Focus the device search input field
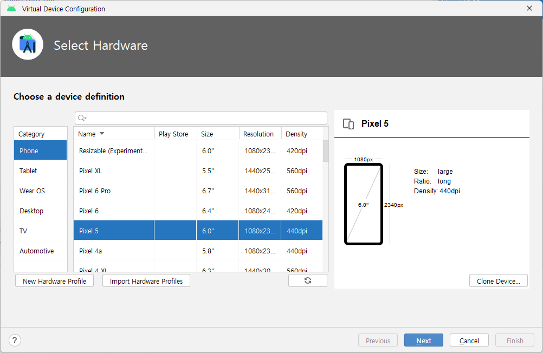Screen dimensions: 543x353 point(201,118)
